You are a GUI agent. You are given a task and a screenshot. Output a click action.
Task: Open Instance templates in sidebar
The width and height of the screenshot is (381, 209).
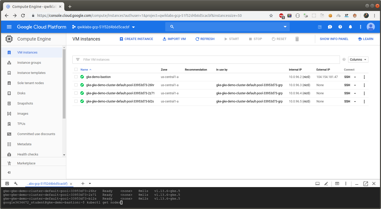pyautogui.click(x=32, y=73)
